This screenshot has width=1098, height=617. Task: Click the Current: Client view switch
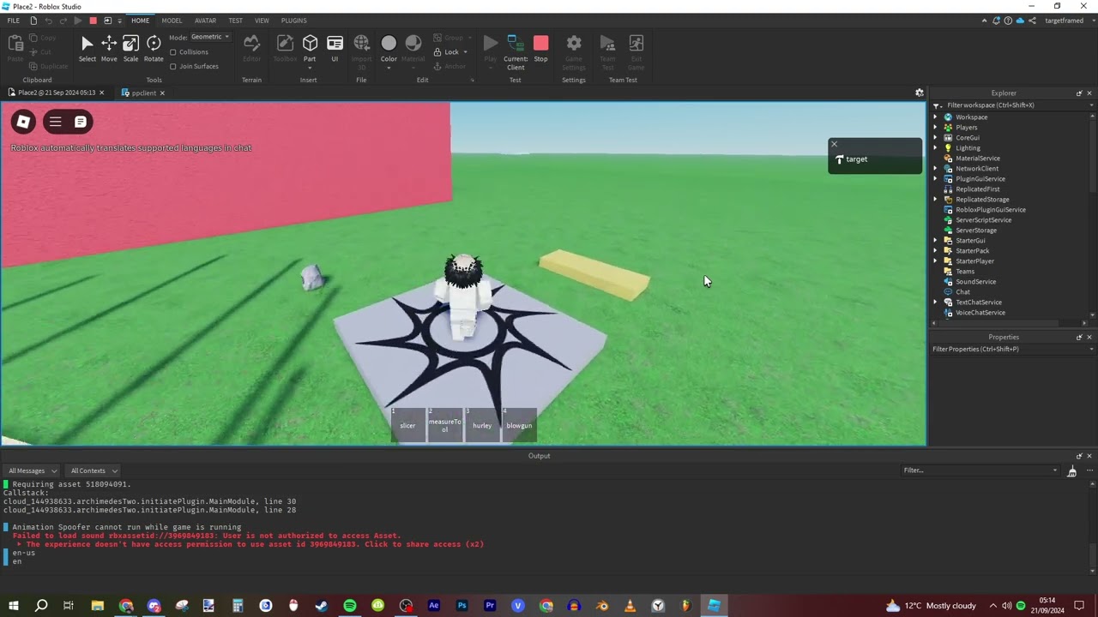516,51
